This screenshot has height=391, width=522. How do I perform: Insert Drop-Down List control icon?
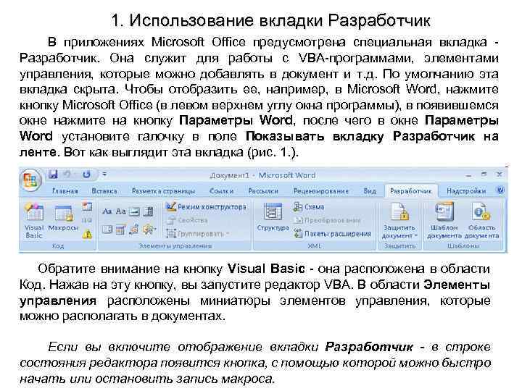(107, 230)
